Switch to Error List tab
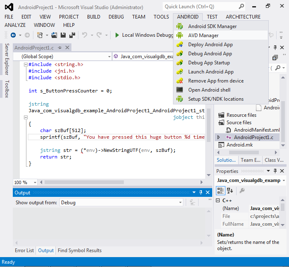The image size is (289, 267). click(24, 250)
